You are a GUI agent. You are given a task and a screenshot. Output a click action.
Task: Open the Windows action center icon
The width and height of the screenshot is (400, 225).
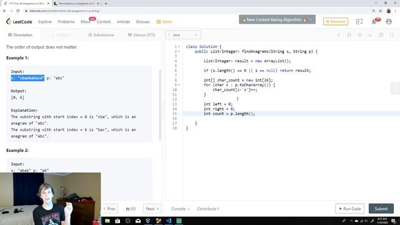[394, 221]
